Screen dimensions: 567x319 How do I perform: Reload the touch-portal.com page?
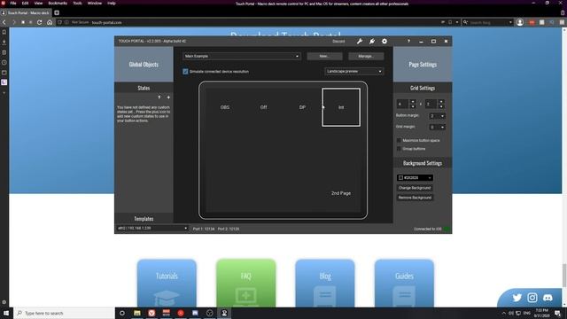click(39, 22)
